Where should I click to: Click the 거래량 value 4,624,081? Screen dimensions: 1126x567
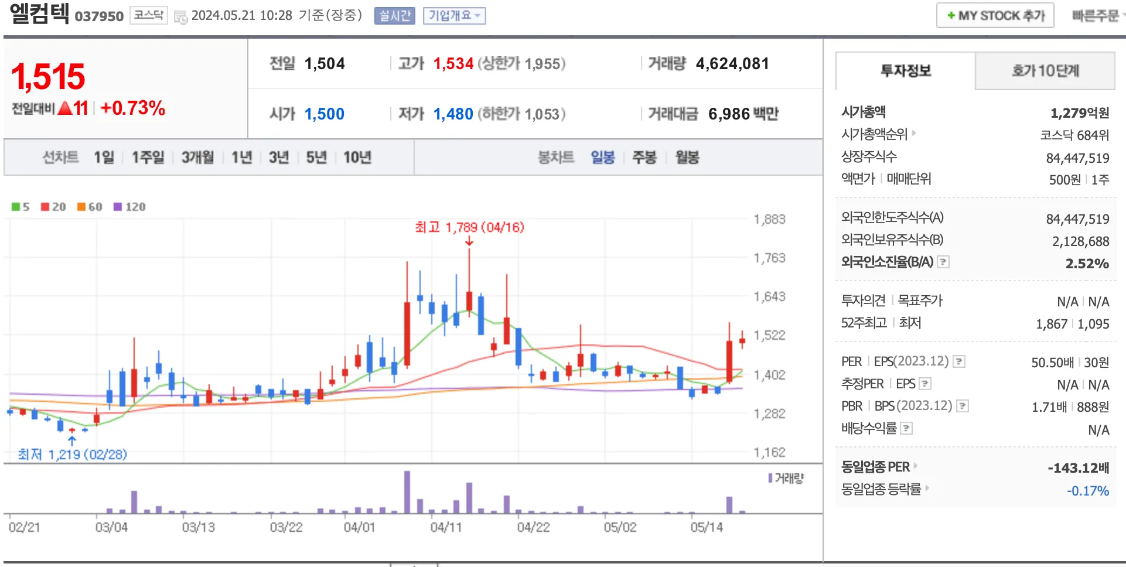(x=732, y=63)
